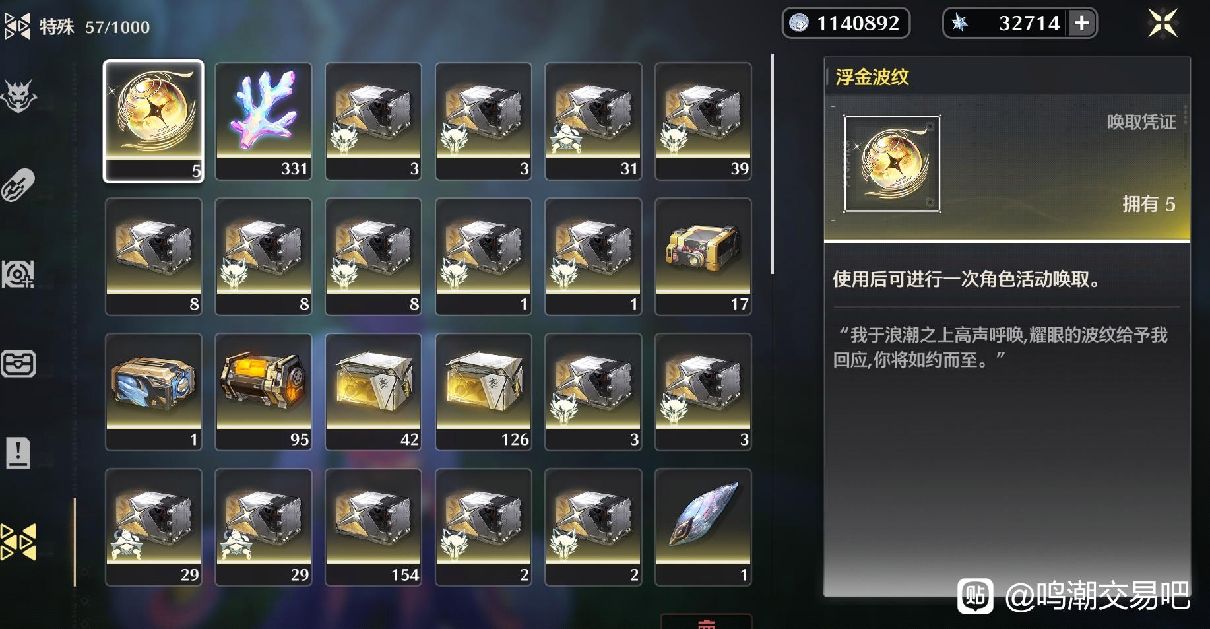This screenshot has width=1210, height=629.
Task: Open the demon-mask echoes category icon
Action: (x=18, y=96)
